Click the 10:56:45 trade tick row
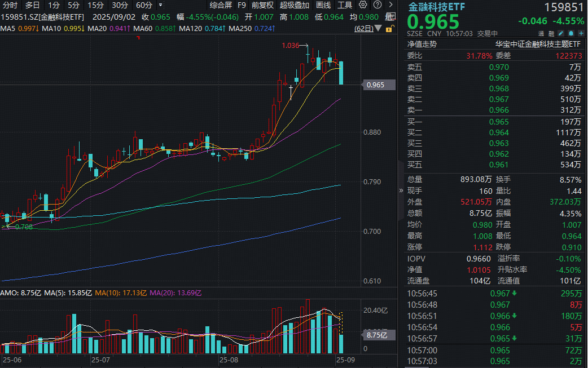This screenshot has width=588, height=368. tap(494, 294)
